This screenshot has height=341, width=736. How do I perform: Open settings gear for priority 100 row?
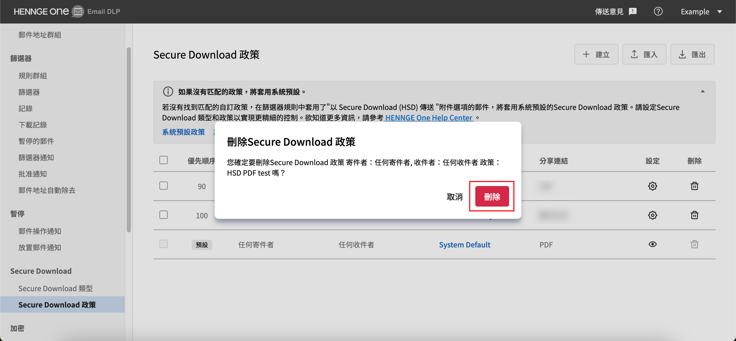click(x=652, y=215)
